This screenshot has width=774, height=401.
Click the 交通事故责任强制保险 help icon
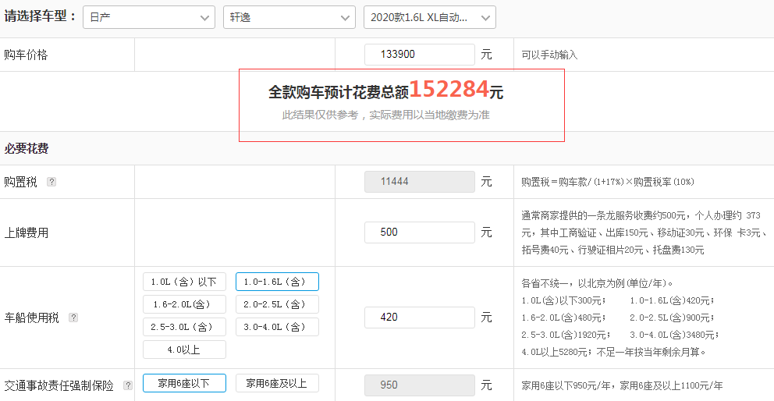tap(128, 385)
